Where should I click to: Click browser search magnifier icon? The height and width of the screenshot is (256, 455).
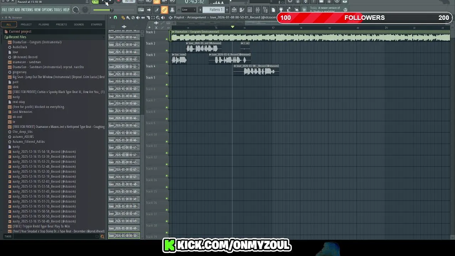[x=102, y=236]
